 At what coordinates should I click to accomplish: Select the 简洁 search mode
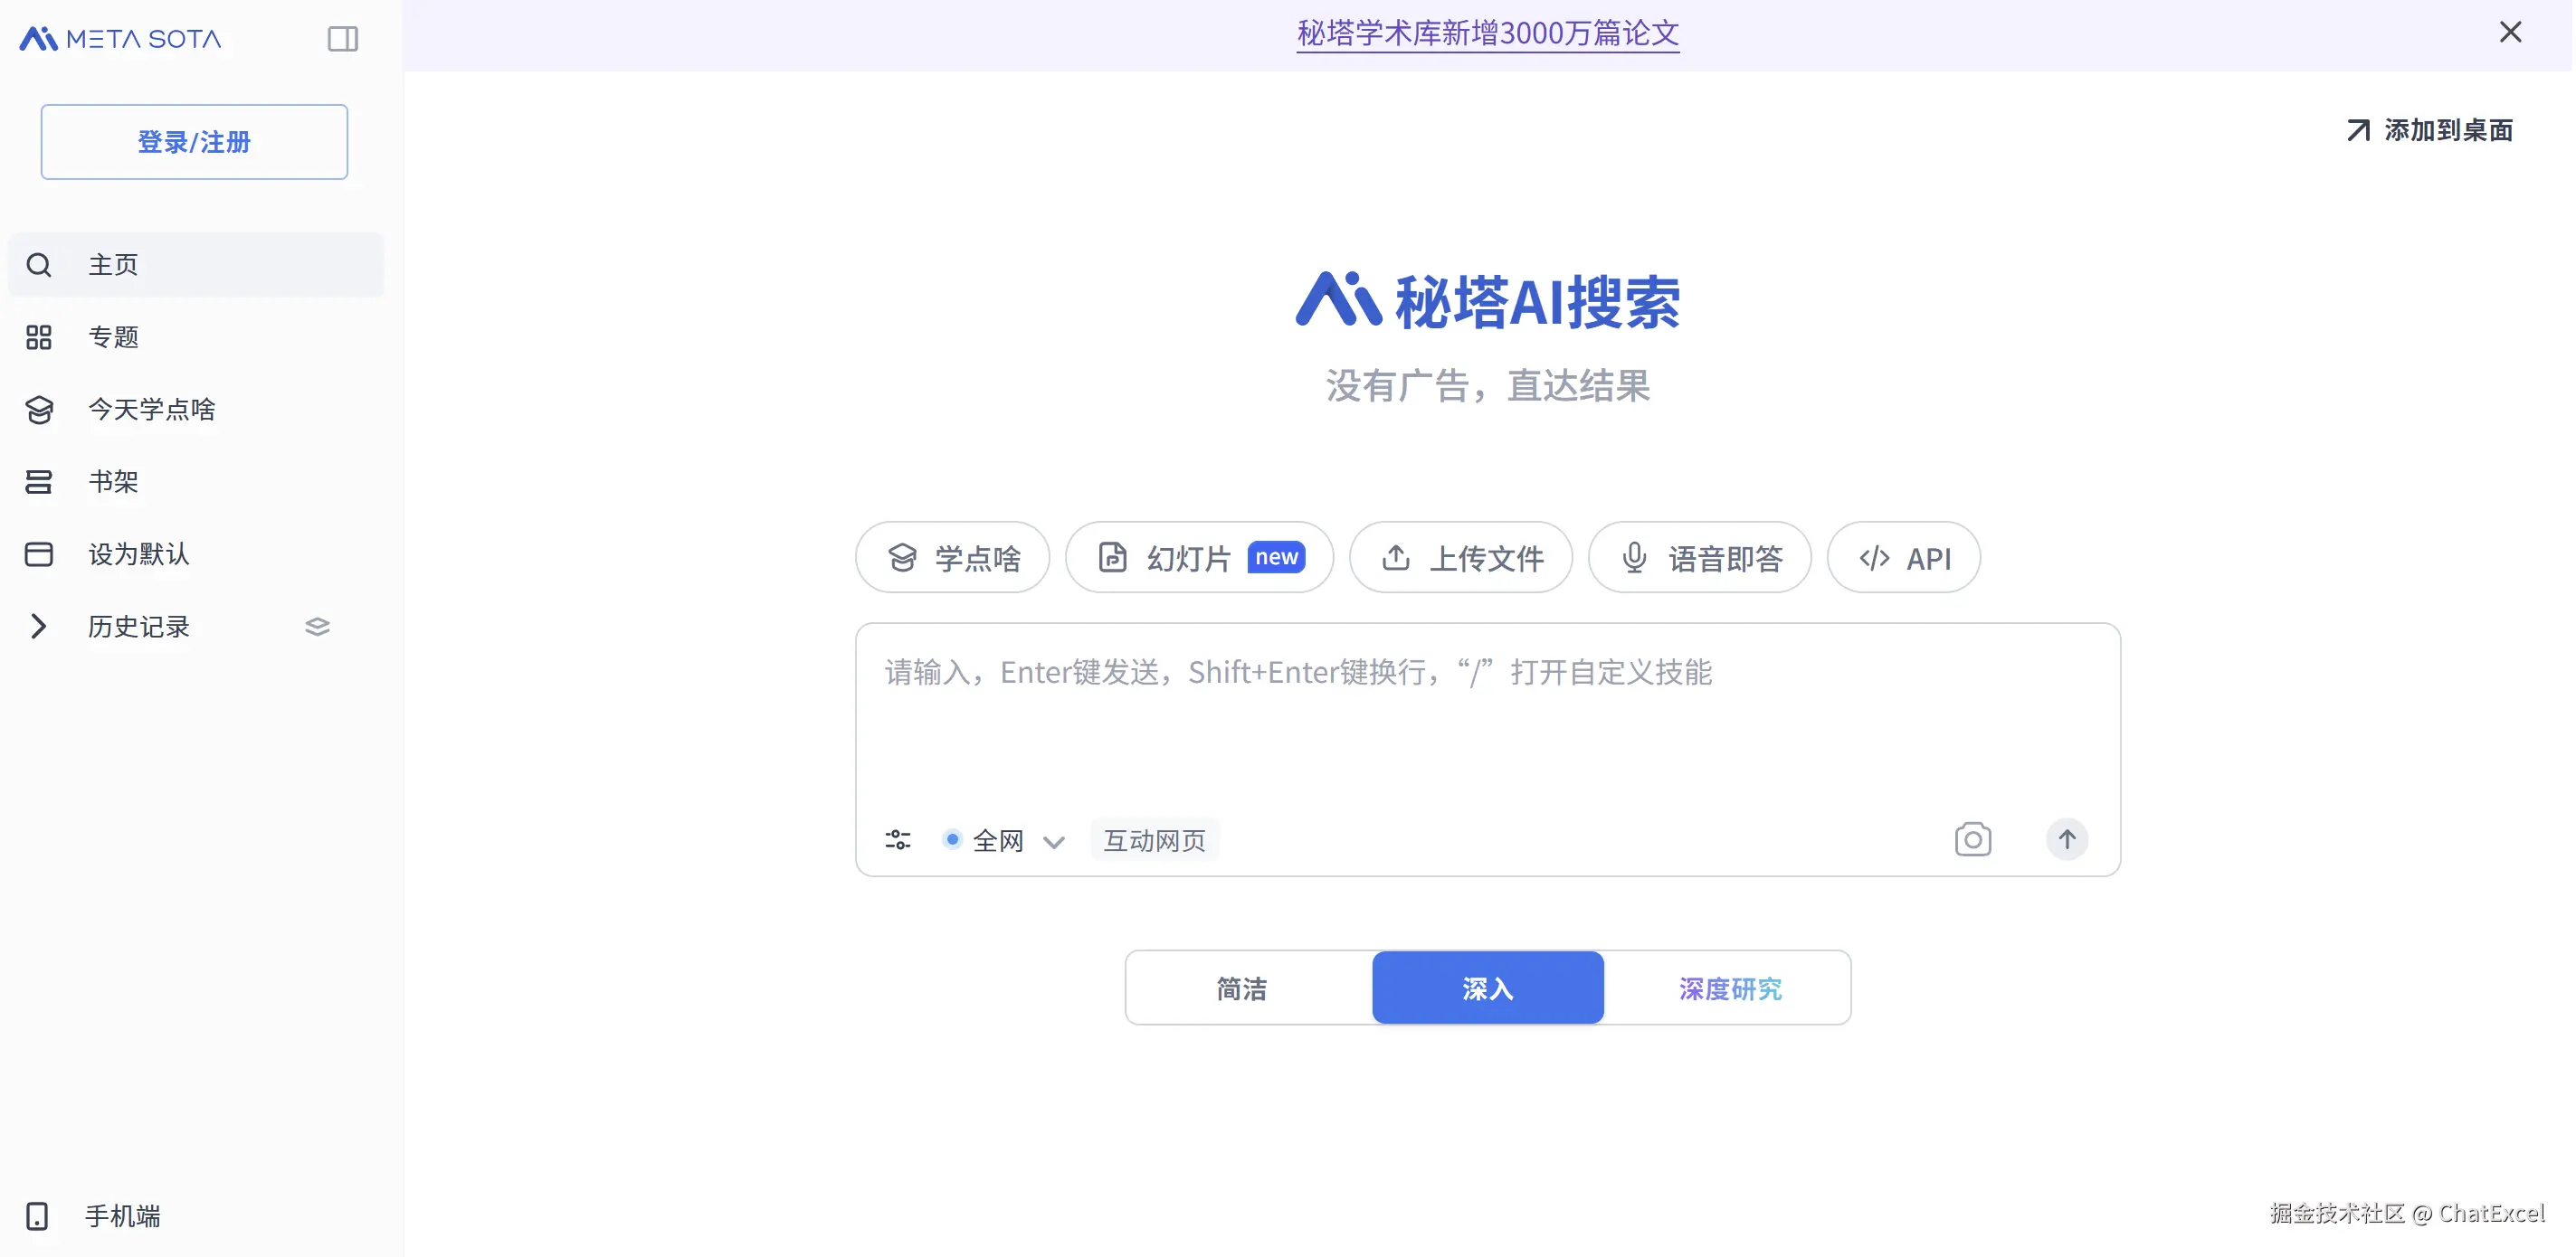click(1241, 988)
